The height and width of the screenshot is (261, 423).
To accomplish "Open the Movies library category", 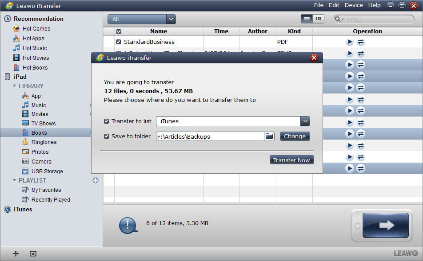I will [x=35, y=114].
